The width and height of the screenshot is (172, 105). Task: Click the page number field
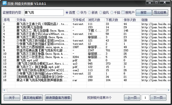tap(145, 98)
